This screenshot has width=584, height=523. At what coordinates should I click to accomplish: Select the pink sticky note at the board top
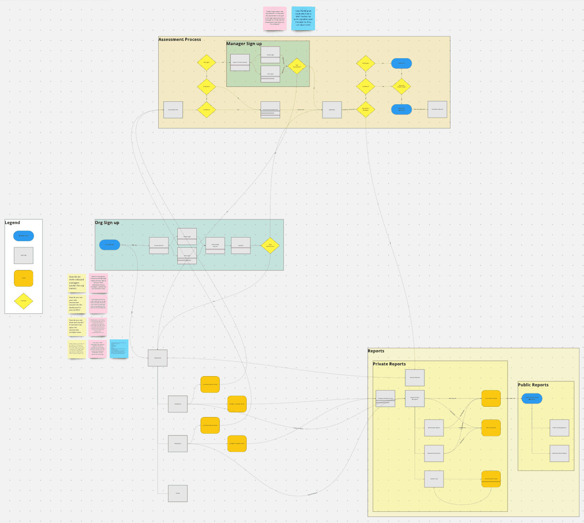click(275, 18)
